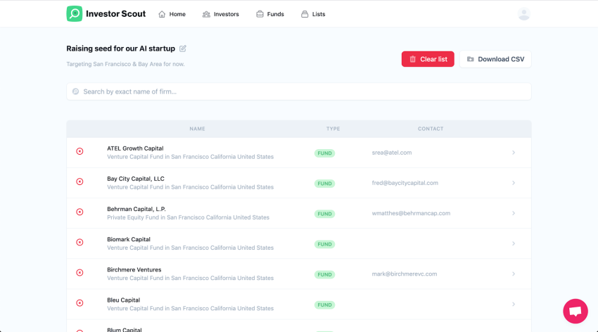The image size is (598, 332).
Task: Click the Bleu Capital FUND tag
Action: point(324,305)
